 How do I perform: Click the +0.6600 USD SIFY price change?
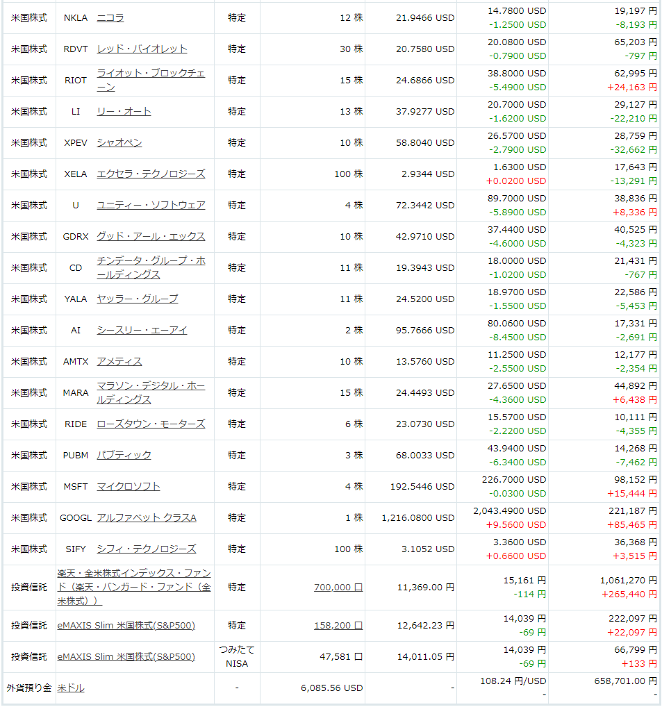coord(516,556)
